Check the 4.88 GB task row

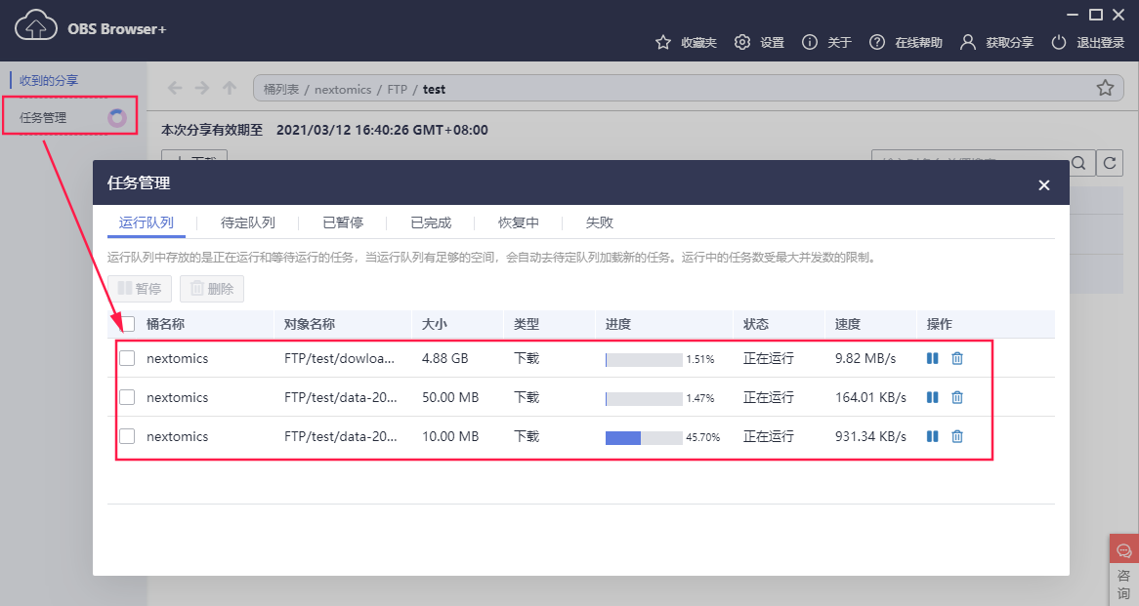coord(127,358)
